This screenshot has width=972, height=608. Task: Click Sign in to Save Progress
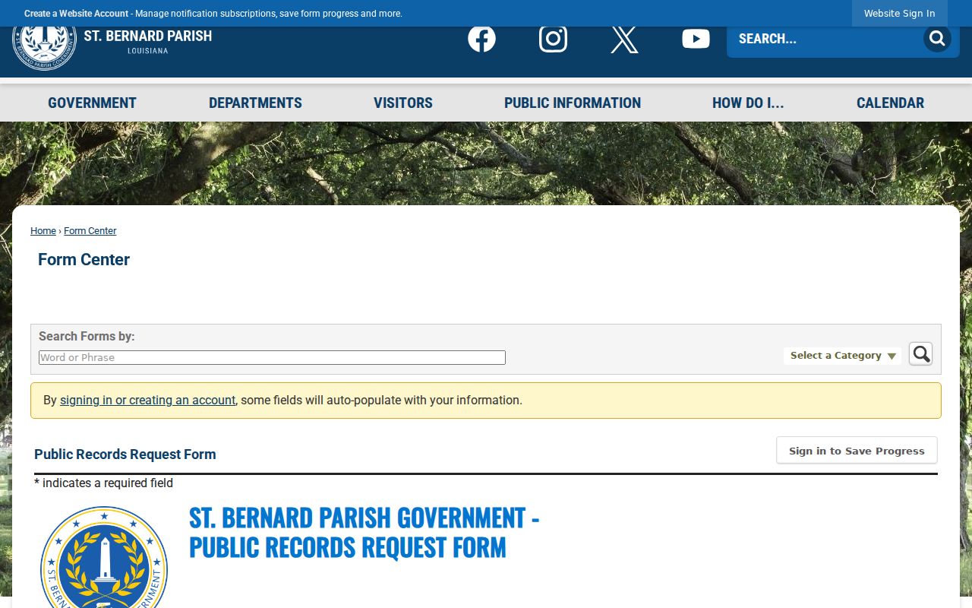pos(857,451)
